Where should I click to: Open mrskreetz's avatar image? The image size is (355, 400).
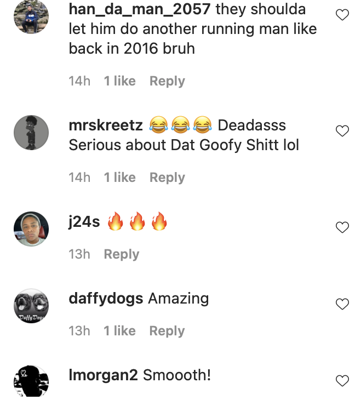[x=31, y=133]
